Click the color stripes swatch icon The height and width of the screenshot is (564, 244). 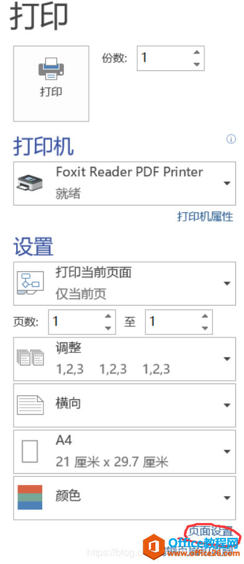30,497
